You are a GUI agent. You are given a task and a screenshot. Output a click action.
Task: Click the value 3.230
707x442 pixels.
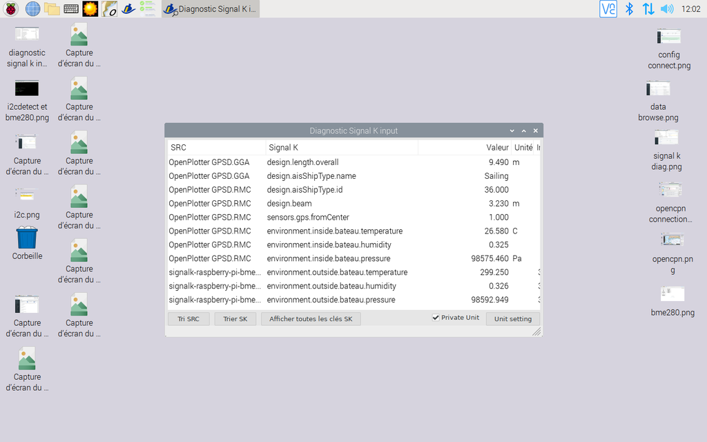tap(498, 204)
